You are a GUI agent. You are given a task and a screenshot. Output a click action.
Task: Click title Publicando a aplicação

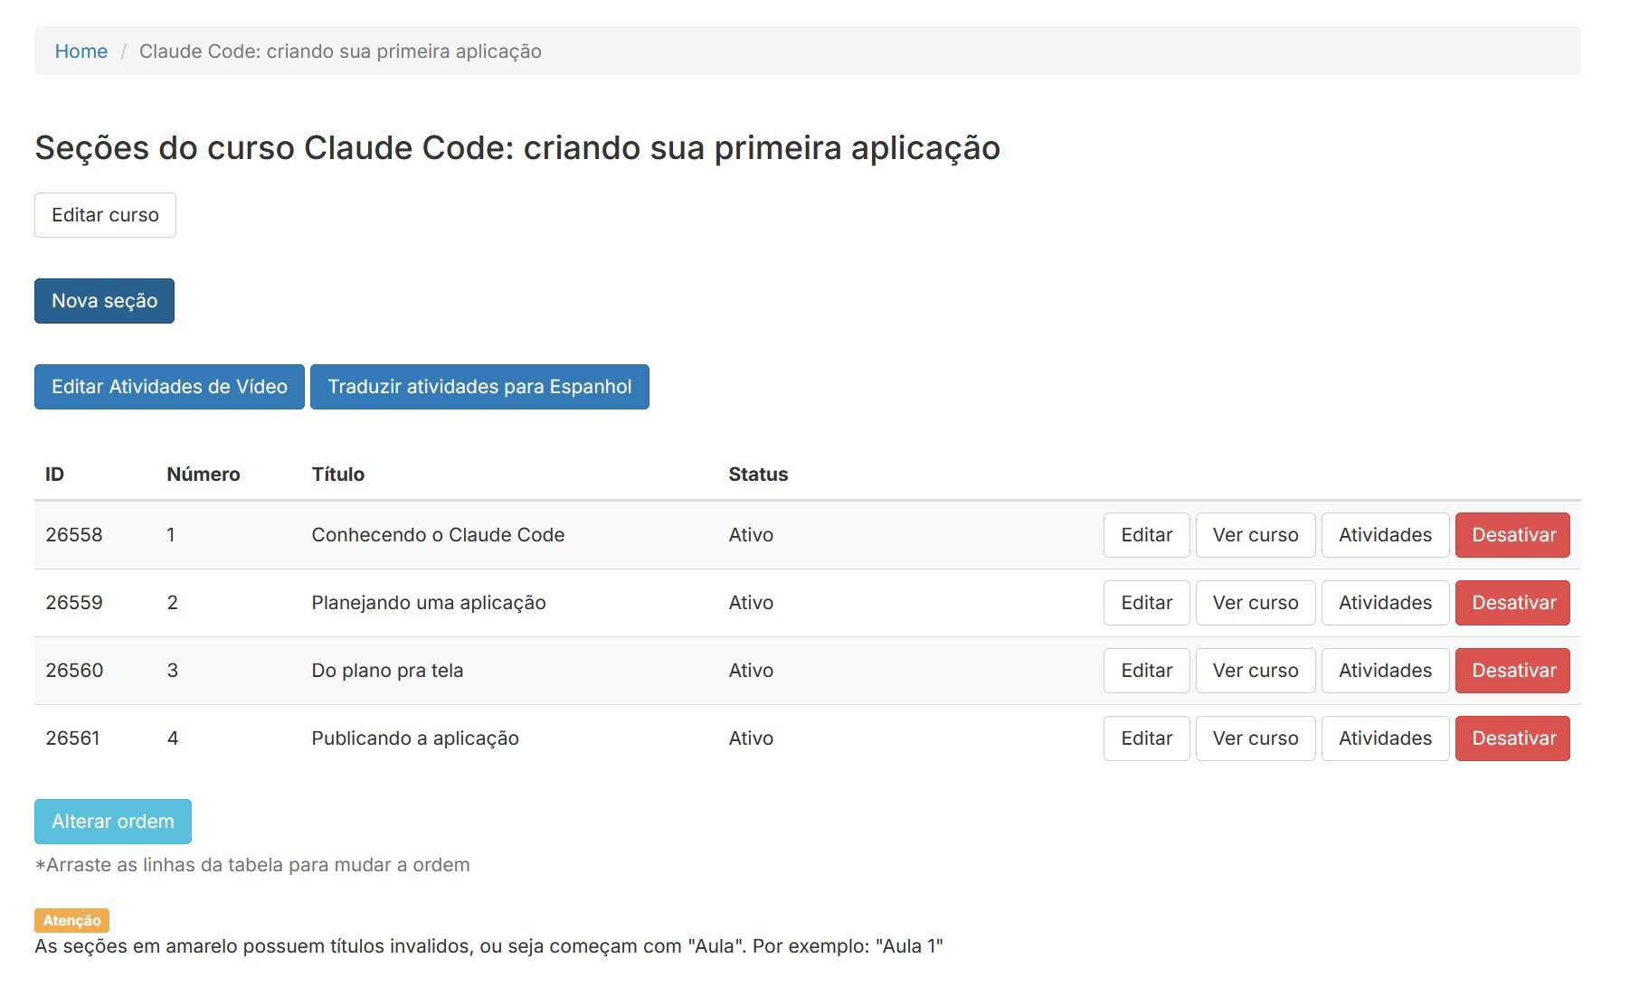pos(415,738)
